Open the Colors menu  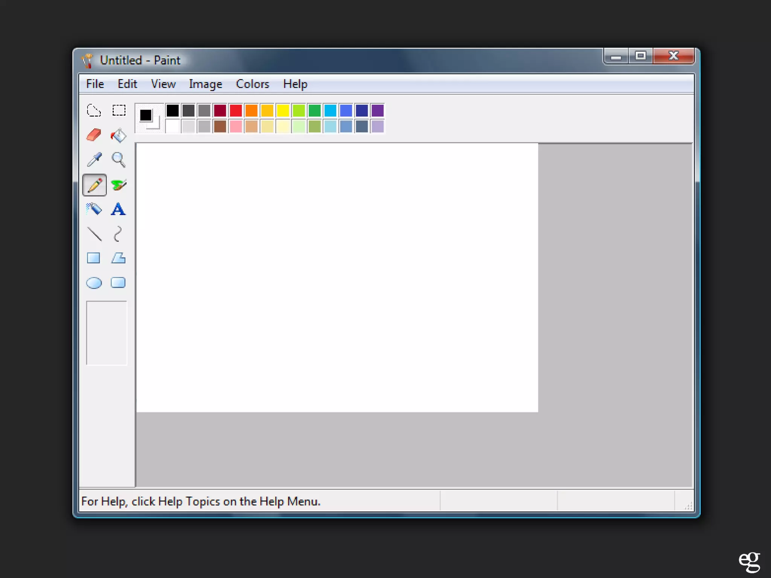252,84
